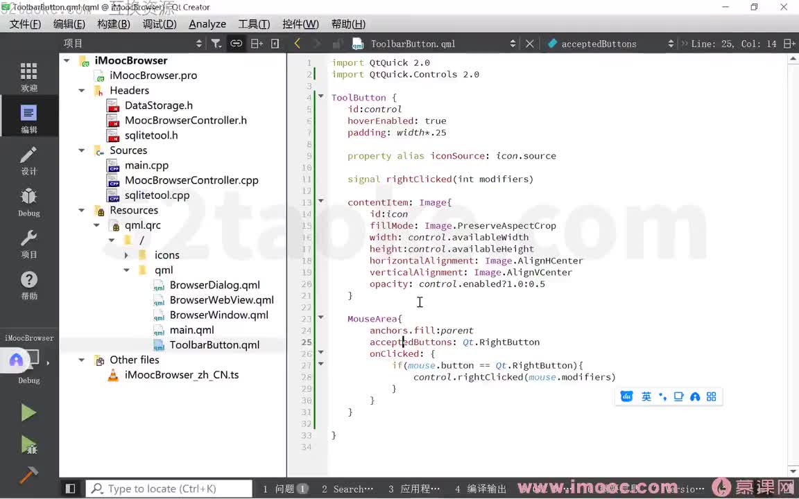The height and width of the screenshot is (499, 799).
Task: Open the acceptedButtons symbol dropdown
Action: 610,44
